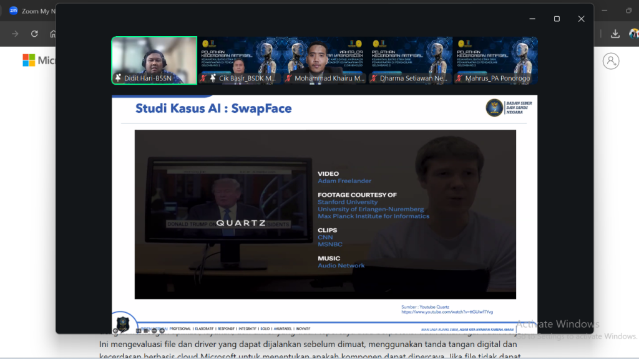The image size is (639, 359).
Task: Open the Microsoft account sign-in icon
Action: [x=611, y=61]
